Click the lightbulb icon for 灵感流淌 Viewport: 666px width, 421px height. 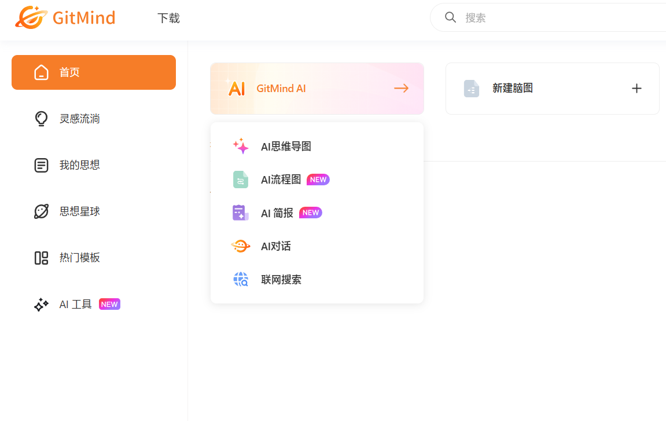pyautogui.click(x=41, y=119)
